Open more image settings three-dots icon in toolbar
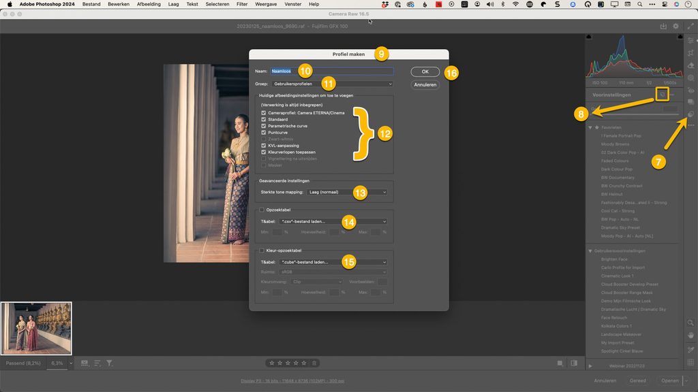Image resolution: width=698 pixels, height=392 pixels. tap(691, 125)
